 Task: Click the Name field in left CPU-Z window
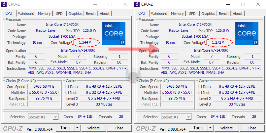pos(62,24)
